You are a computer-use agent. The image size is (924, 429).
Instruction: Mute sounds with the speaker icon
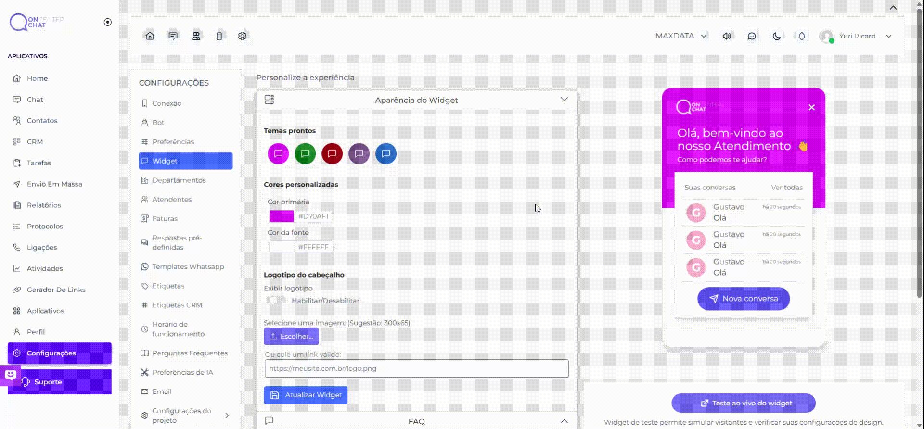727,36
